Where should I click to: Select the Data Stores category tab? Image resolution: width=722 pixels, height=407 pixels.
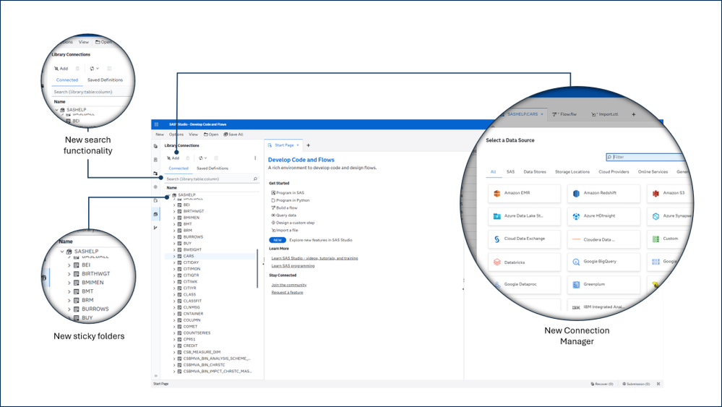click(535, 172)
